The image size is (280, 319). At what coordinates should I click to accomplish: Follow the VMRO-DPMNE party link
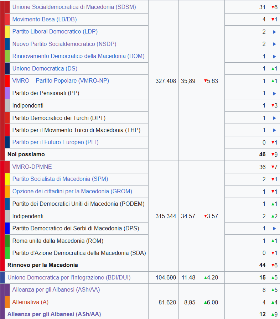coord(32,167)
